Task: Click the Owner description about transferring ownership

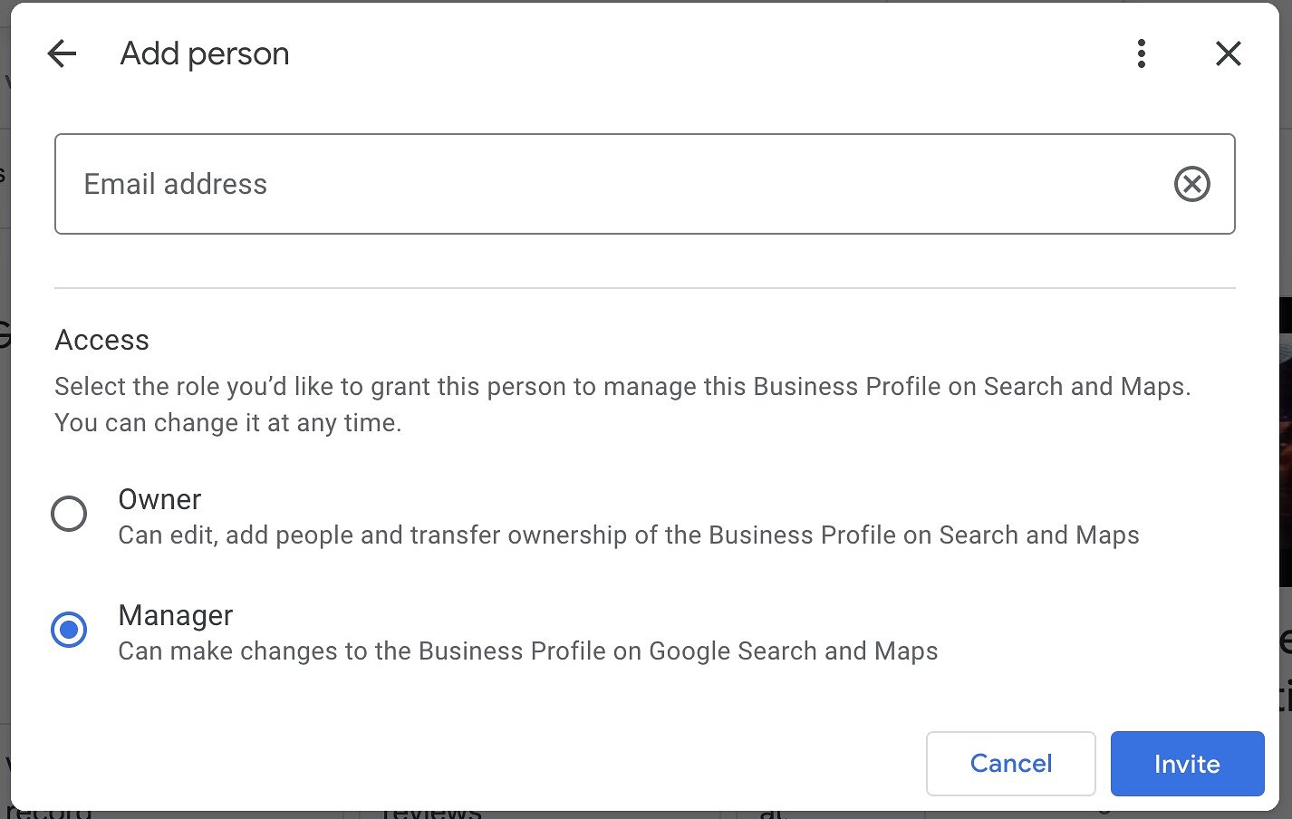Action: point(629,535)
